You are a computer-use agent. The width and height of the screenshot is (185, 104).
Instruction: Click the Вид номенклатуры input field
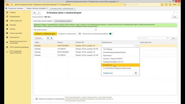[71, 30]
